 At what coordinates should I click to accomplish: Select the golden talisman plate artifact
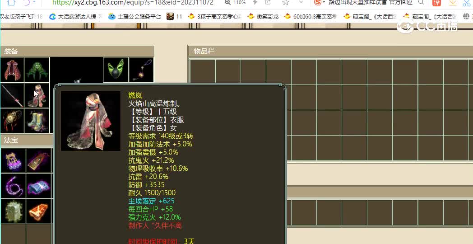click(39, 160)
